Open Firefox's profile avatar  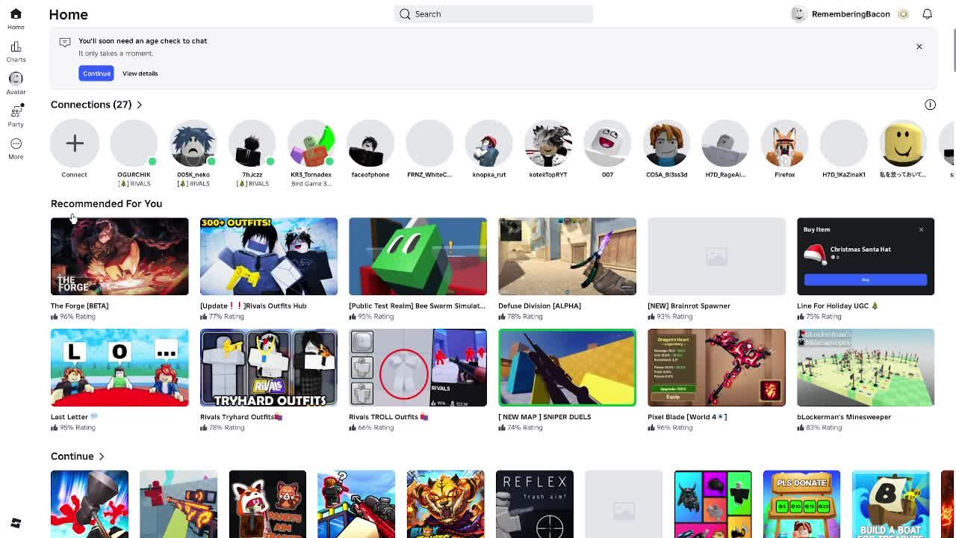(x=785, y=143)
